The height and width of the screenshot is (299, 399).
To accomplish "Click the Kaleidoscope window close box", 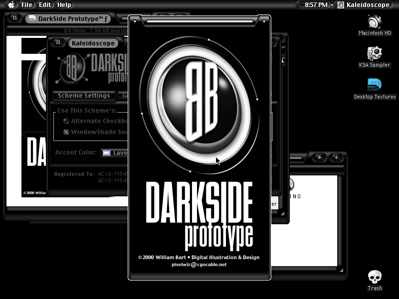I will click(58, 42).
